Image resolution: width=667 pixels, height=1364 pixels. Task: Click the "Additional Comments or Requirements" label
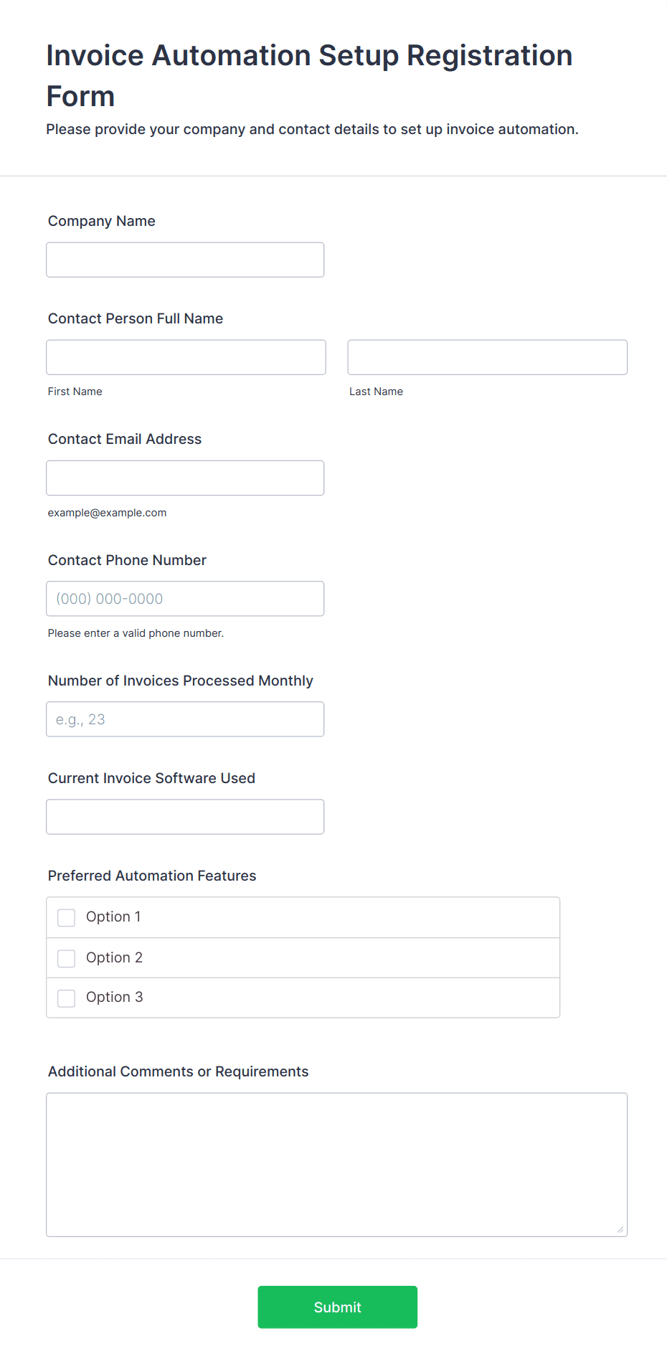coord(178,1071)
